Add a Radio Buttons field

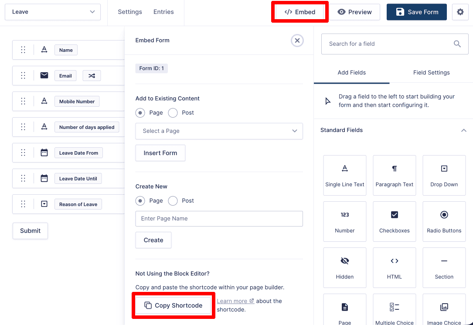tap(444, 222)
